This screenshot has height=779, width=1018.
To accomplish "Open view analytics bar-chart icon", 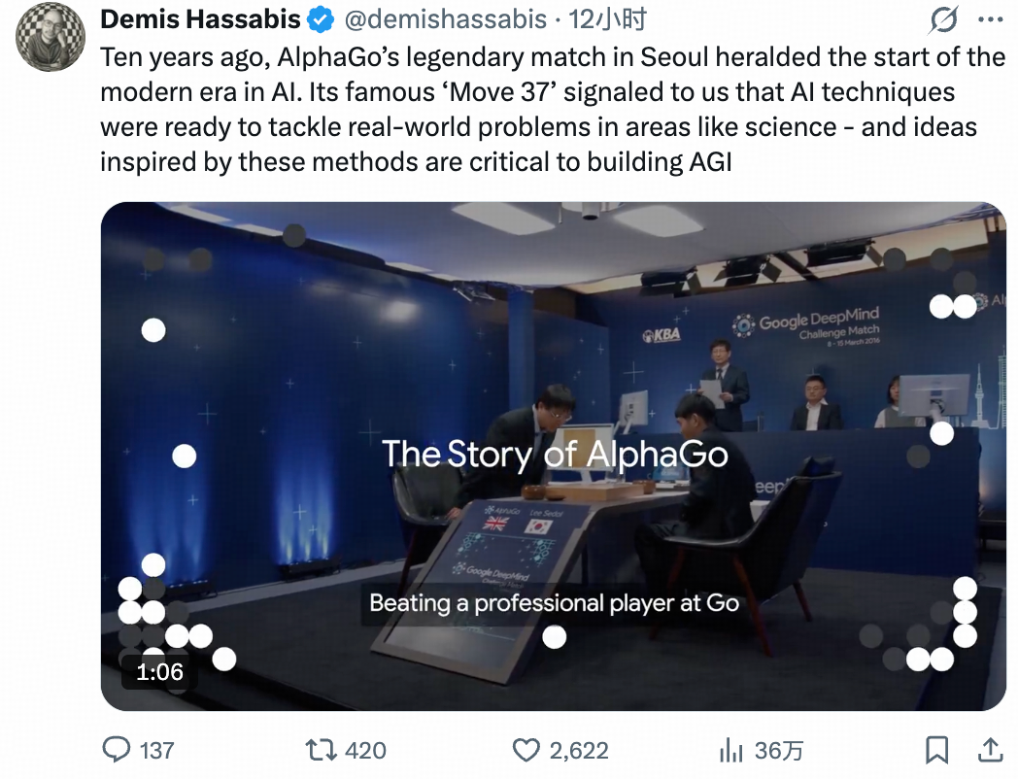I will click(730, 750).
